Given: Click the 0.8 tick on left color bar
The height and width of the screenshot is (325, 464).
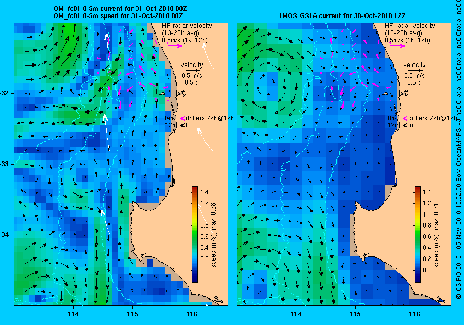Looking at the screenshot, I should point(204,225).
